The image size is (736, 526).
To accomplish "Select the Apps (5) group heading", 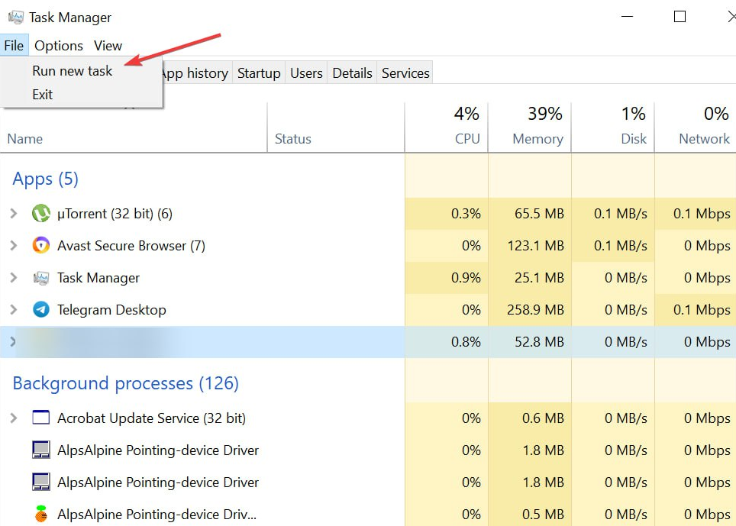I will tap(45, 179).
